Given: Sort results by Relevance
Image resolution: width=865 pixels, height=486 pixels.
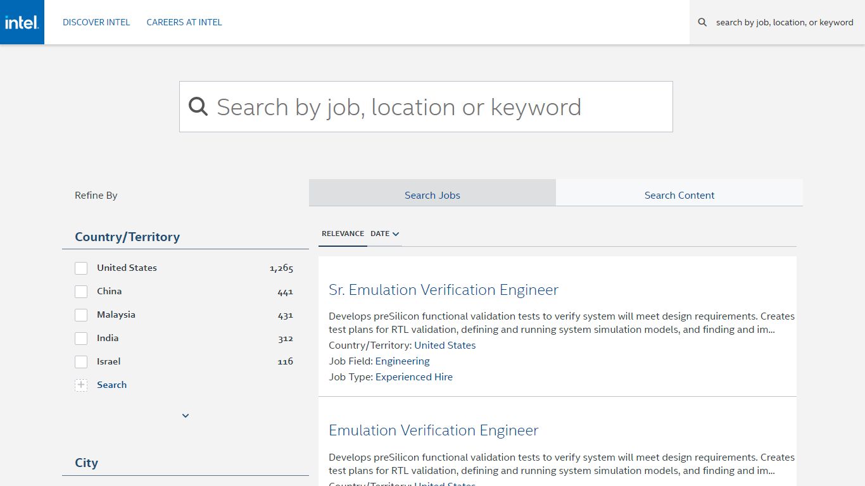Looking at the screenshot, I should 343,234.
